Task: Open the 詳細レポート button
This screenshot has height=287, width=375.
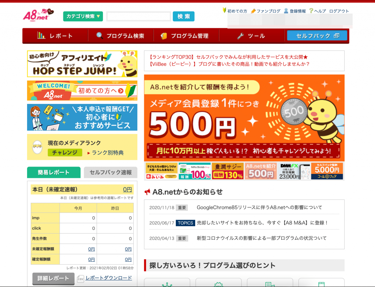Action: pyautogui.click(x=53, y=279)
